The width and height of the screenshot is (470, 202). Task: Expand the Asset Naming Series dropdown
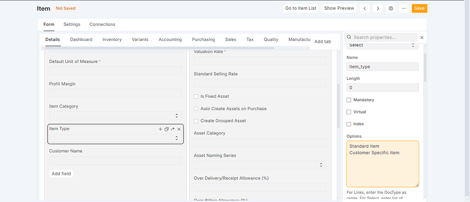[x=260, y=165]
